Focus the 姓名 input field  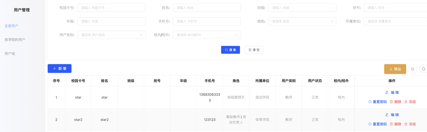207,8
